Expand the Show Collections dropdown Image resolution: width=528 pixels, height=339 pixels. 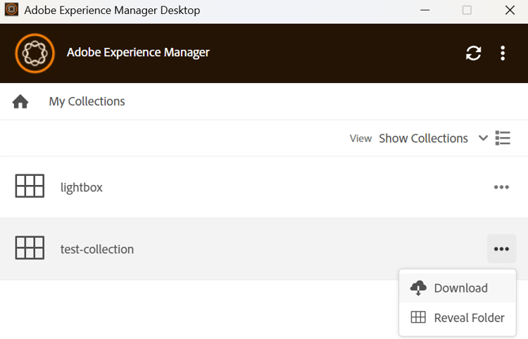423,139
